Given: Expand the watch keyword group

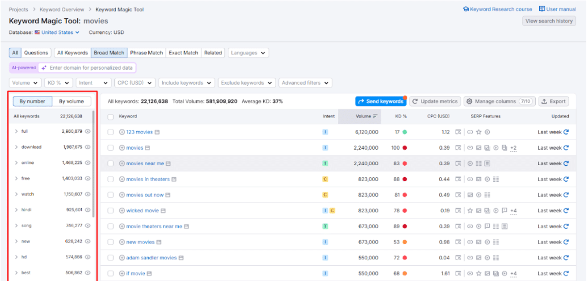Looking at the screenshot, I should click(x=16, y=194).
